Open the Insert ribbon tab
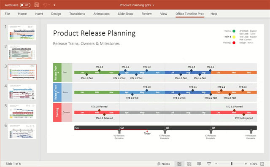 (x=39, y=14)
